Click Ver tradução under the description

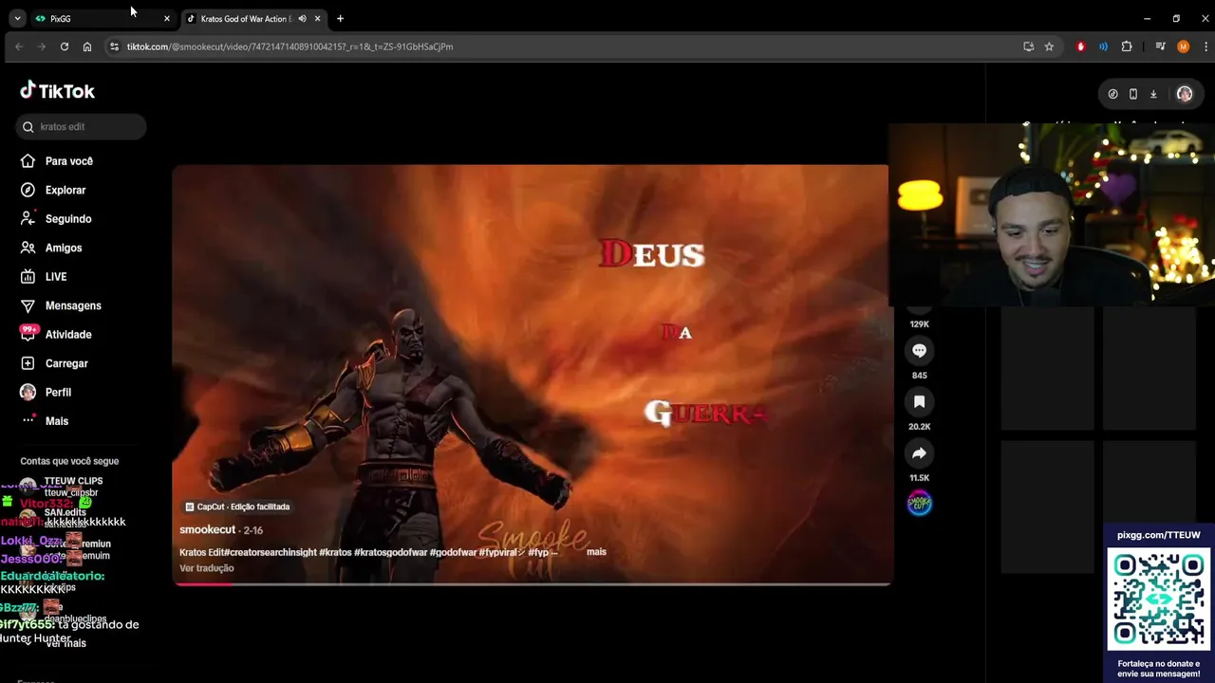[206, 568]
